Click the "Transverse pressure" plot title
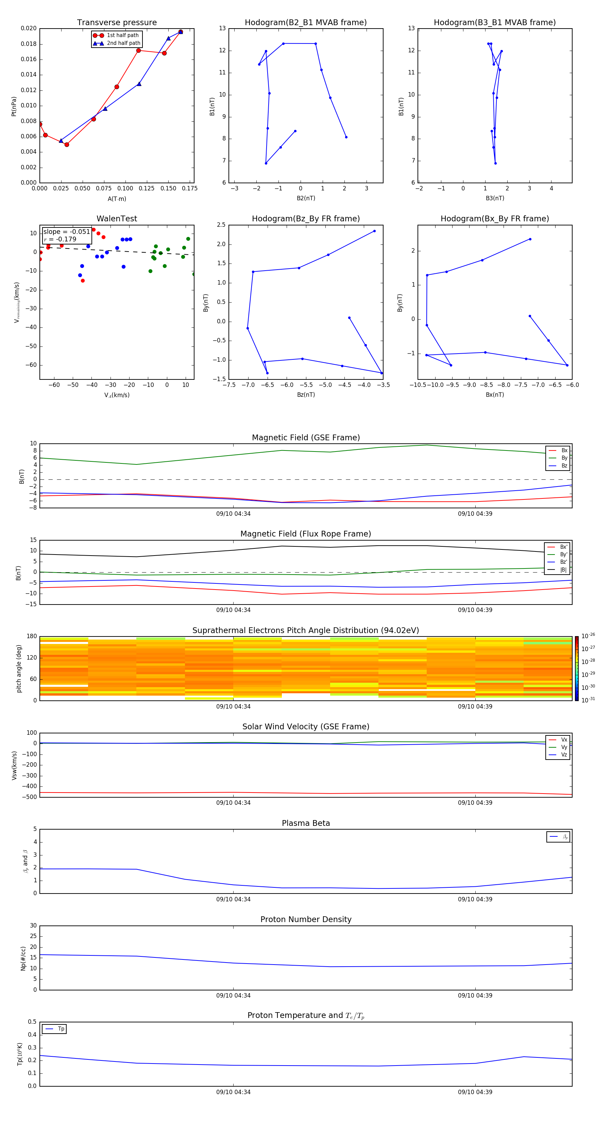 [x=117, y=23]
